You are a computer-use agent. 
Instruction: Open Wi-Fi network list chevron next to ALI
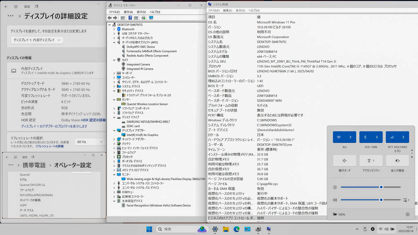click(350, 137)
